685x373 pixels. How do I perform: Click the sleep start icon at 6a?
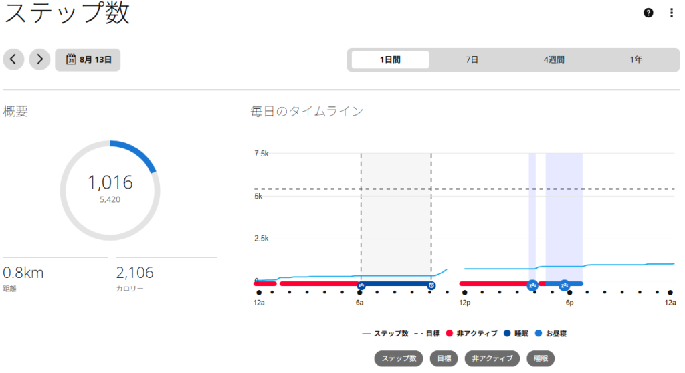click(361, 285)
